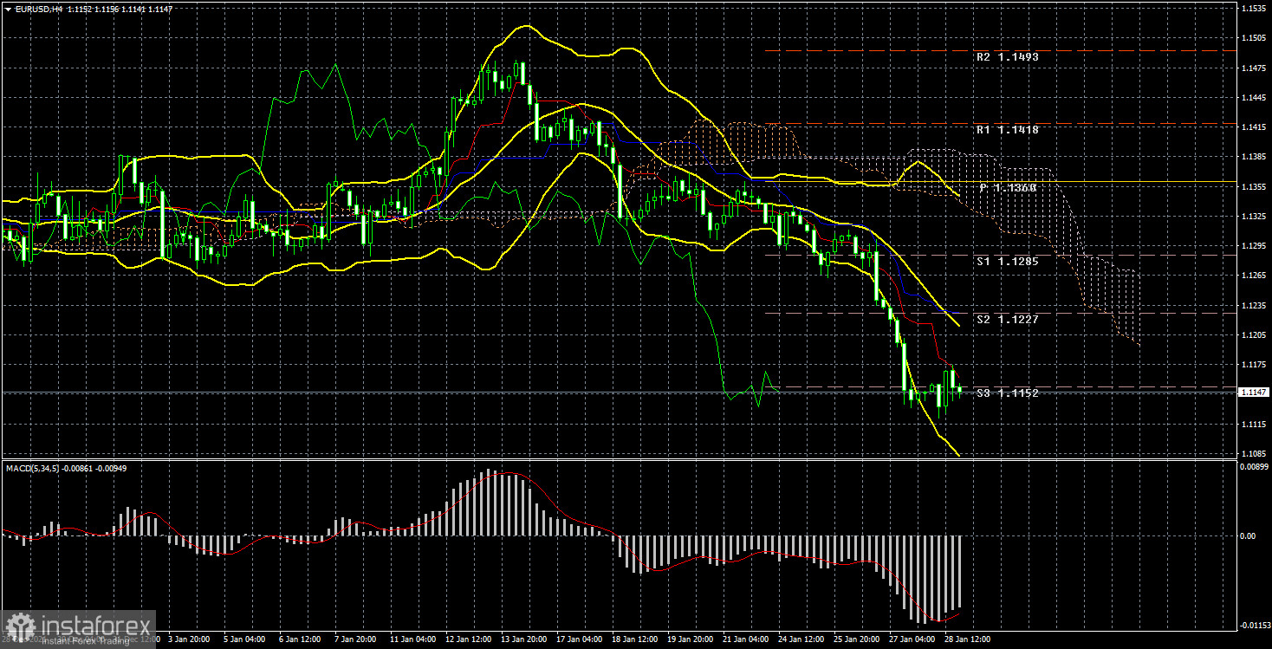Click price axis value 1.1205
This screenshot has height=649, width=1272.
click(1252, 334)
